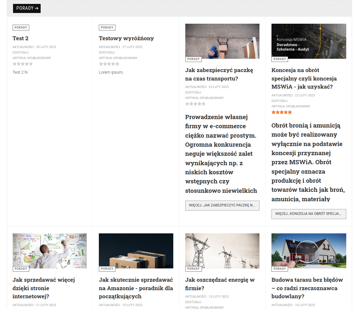
Task: Click DOSTOSUJ under Jak oszczędzać energię
Action: pyautogui.click(x=193, y=302)
